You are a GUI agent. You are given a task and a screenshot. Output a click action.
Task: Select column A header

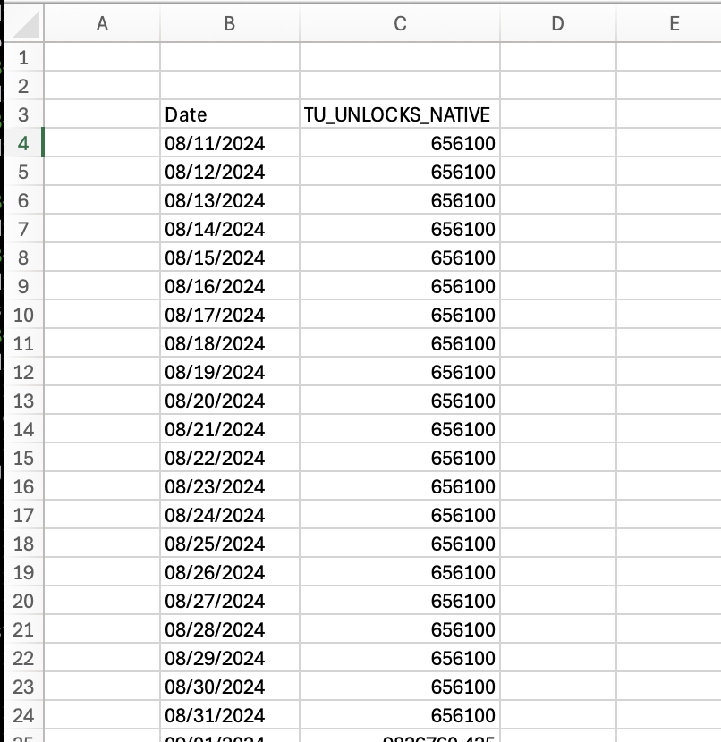point(102,23)
